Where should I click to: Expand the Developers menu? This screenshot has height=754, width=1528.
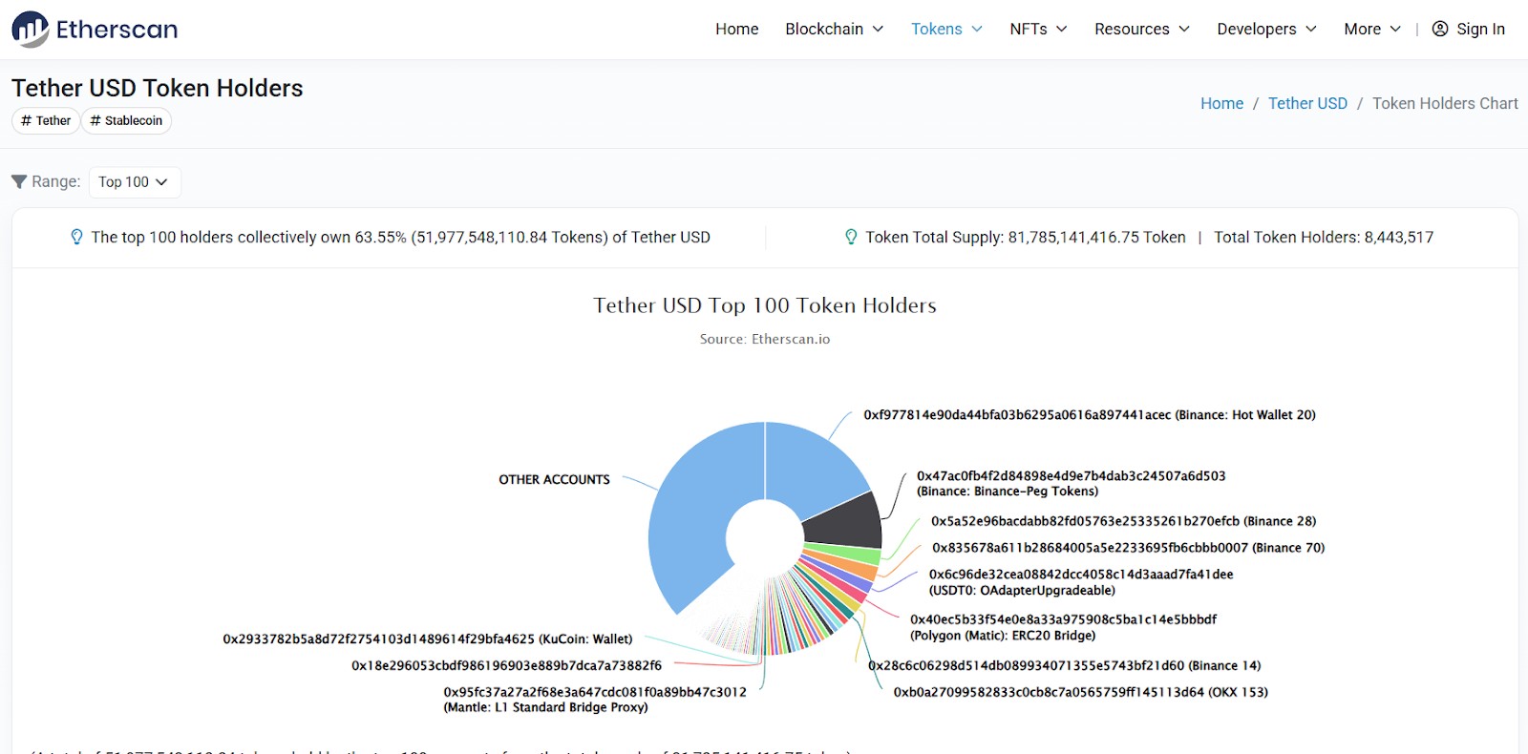pyautogui.click(x=1266, y=29)
